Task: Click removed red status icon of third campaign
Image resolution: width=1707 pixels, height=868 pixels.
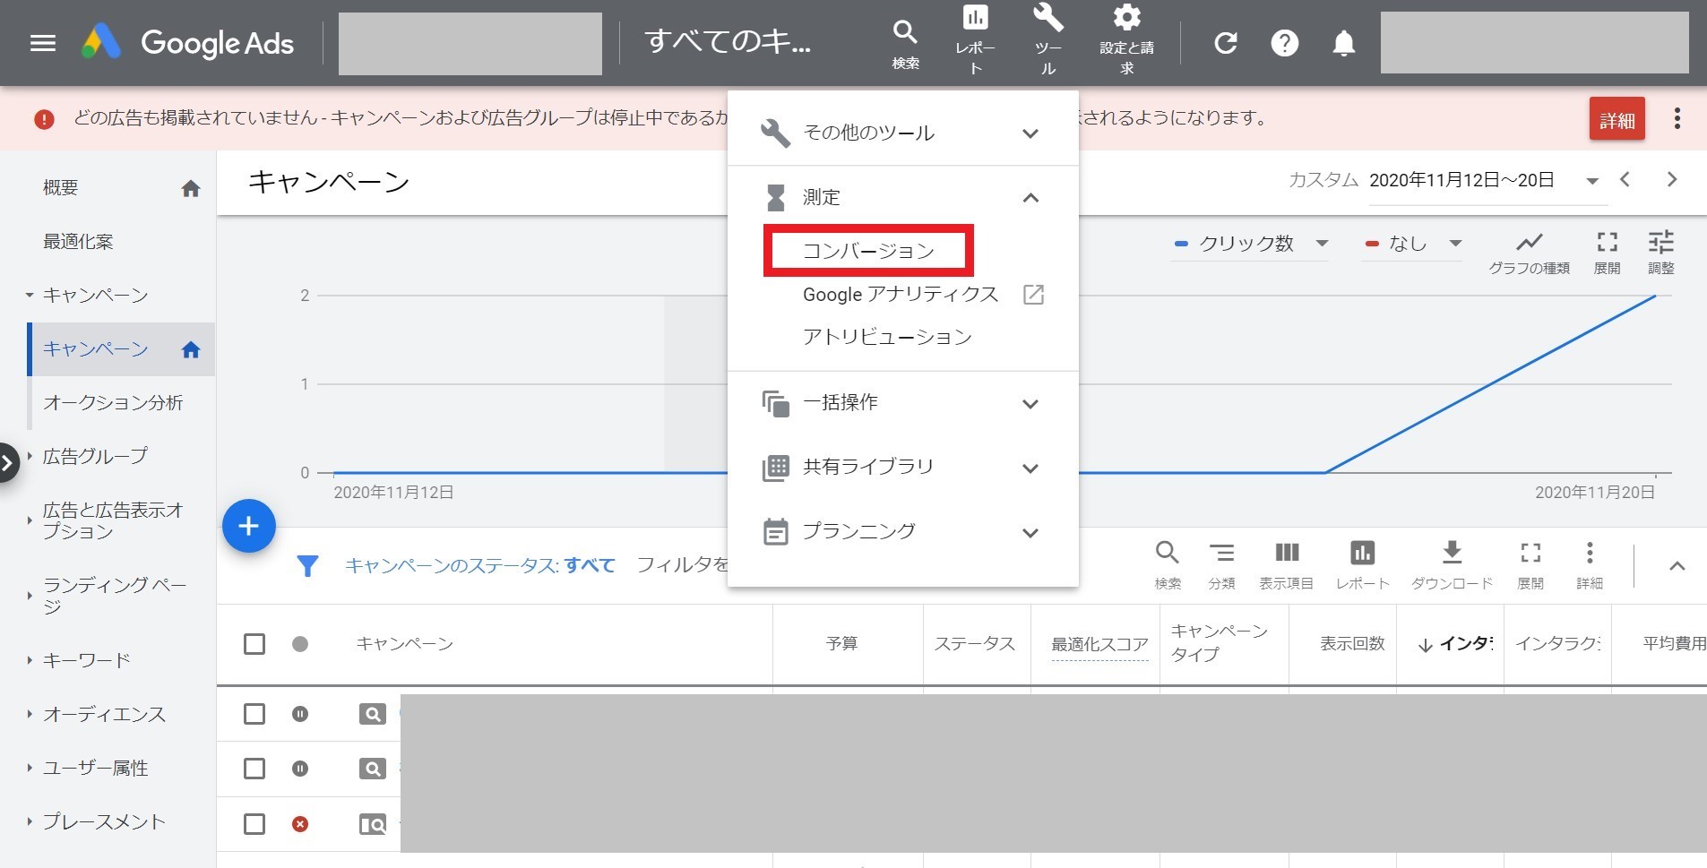Action: (x=300, y=823)
